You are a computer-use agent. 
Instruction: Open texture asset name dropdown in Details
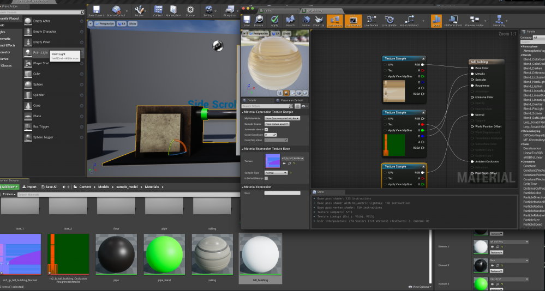pos(292,159)
